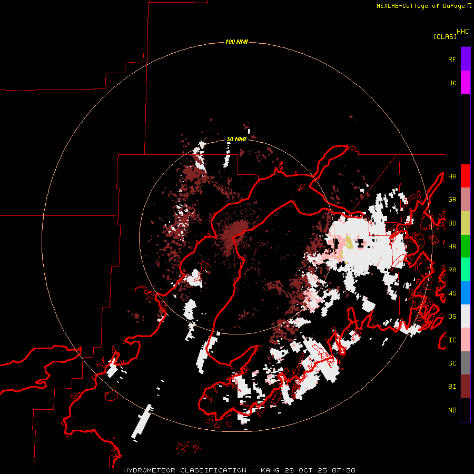Click the BD legend label
474x474 pixels.
pos(452,223)
